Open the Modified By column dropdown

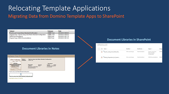click(x=143, y=49)
